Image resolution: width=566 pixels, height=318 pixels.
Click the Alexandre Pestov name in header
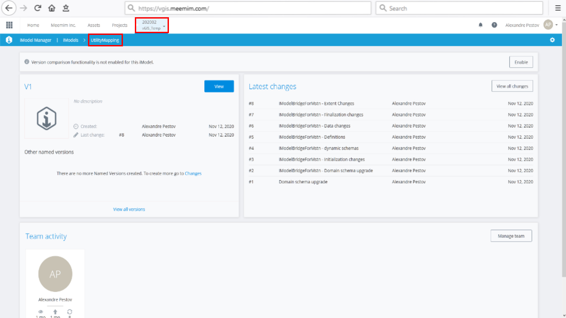pyautogui.click(x=522, y=25)
